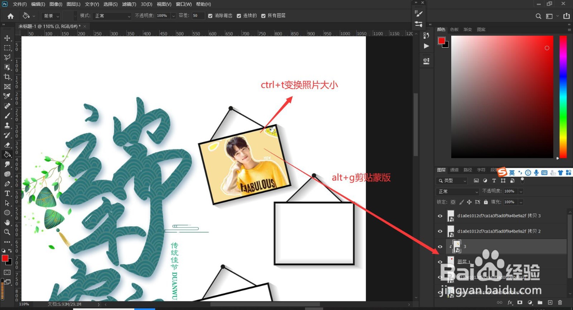This screenshot has height=310, width=573.
Task: Select the Eraser tool
Action: pyautogui.click(x=7, y=145)
